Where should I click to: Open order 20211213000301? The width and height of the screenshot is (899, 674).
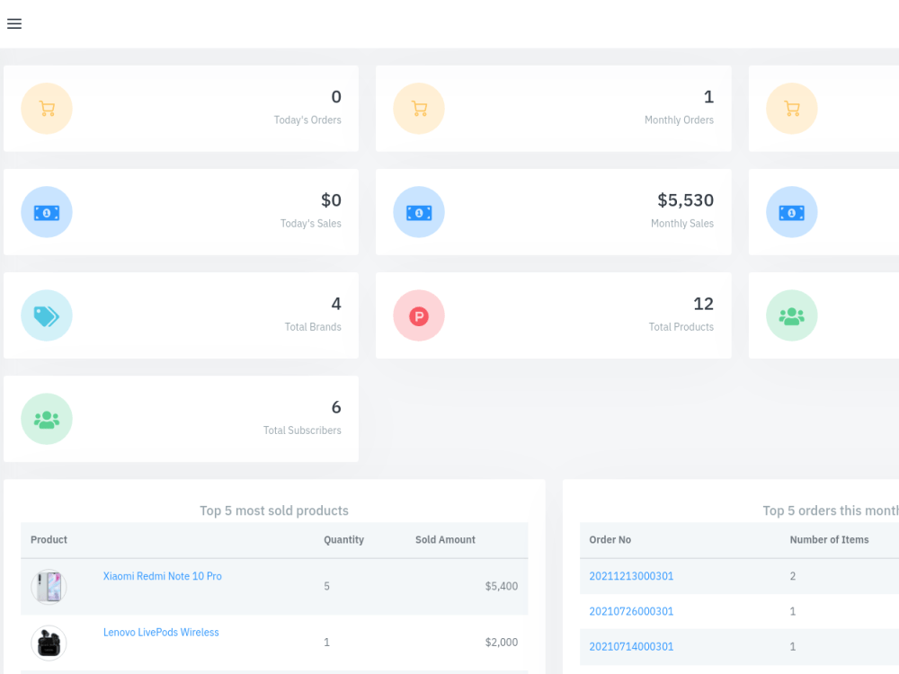tap(631, 576)
